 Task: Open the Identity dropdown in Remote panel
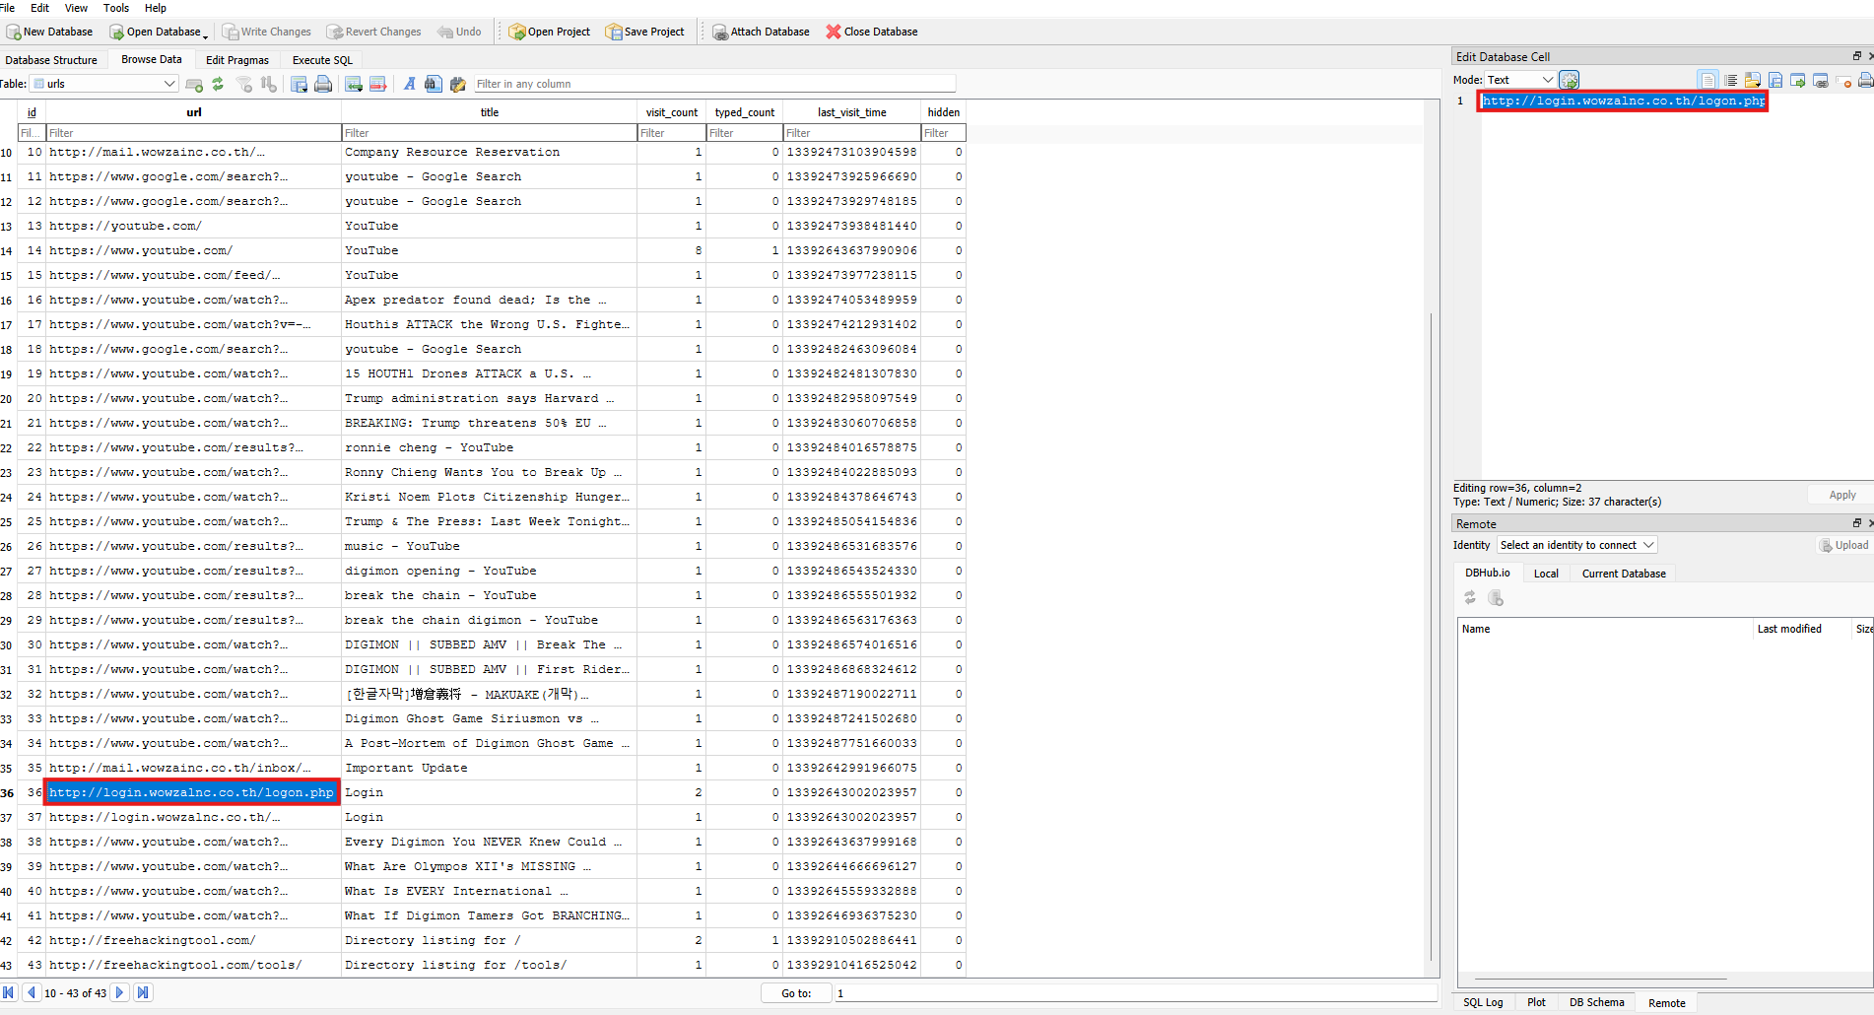point(1577,545)
